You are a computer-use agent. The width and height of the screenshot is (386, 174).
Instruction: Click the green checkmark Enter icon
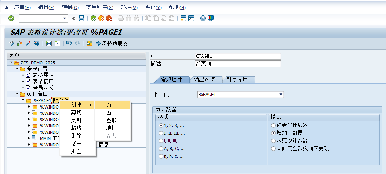(11, 18)
